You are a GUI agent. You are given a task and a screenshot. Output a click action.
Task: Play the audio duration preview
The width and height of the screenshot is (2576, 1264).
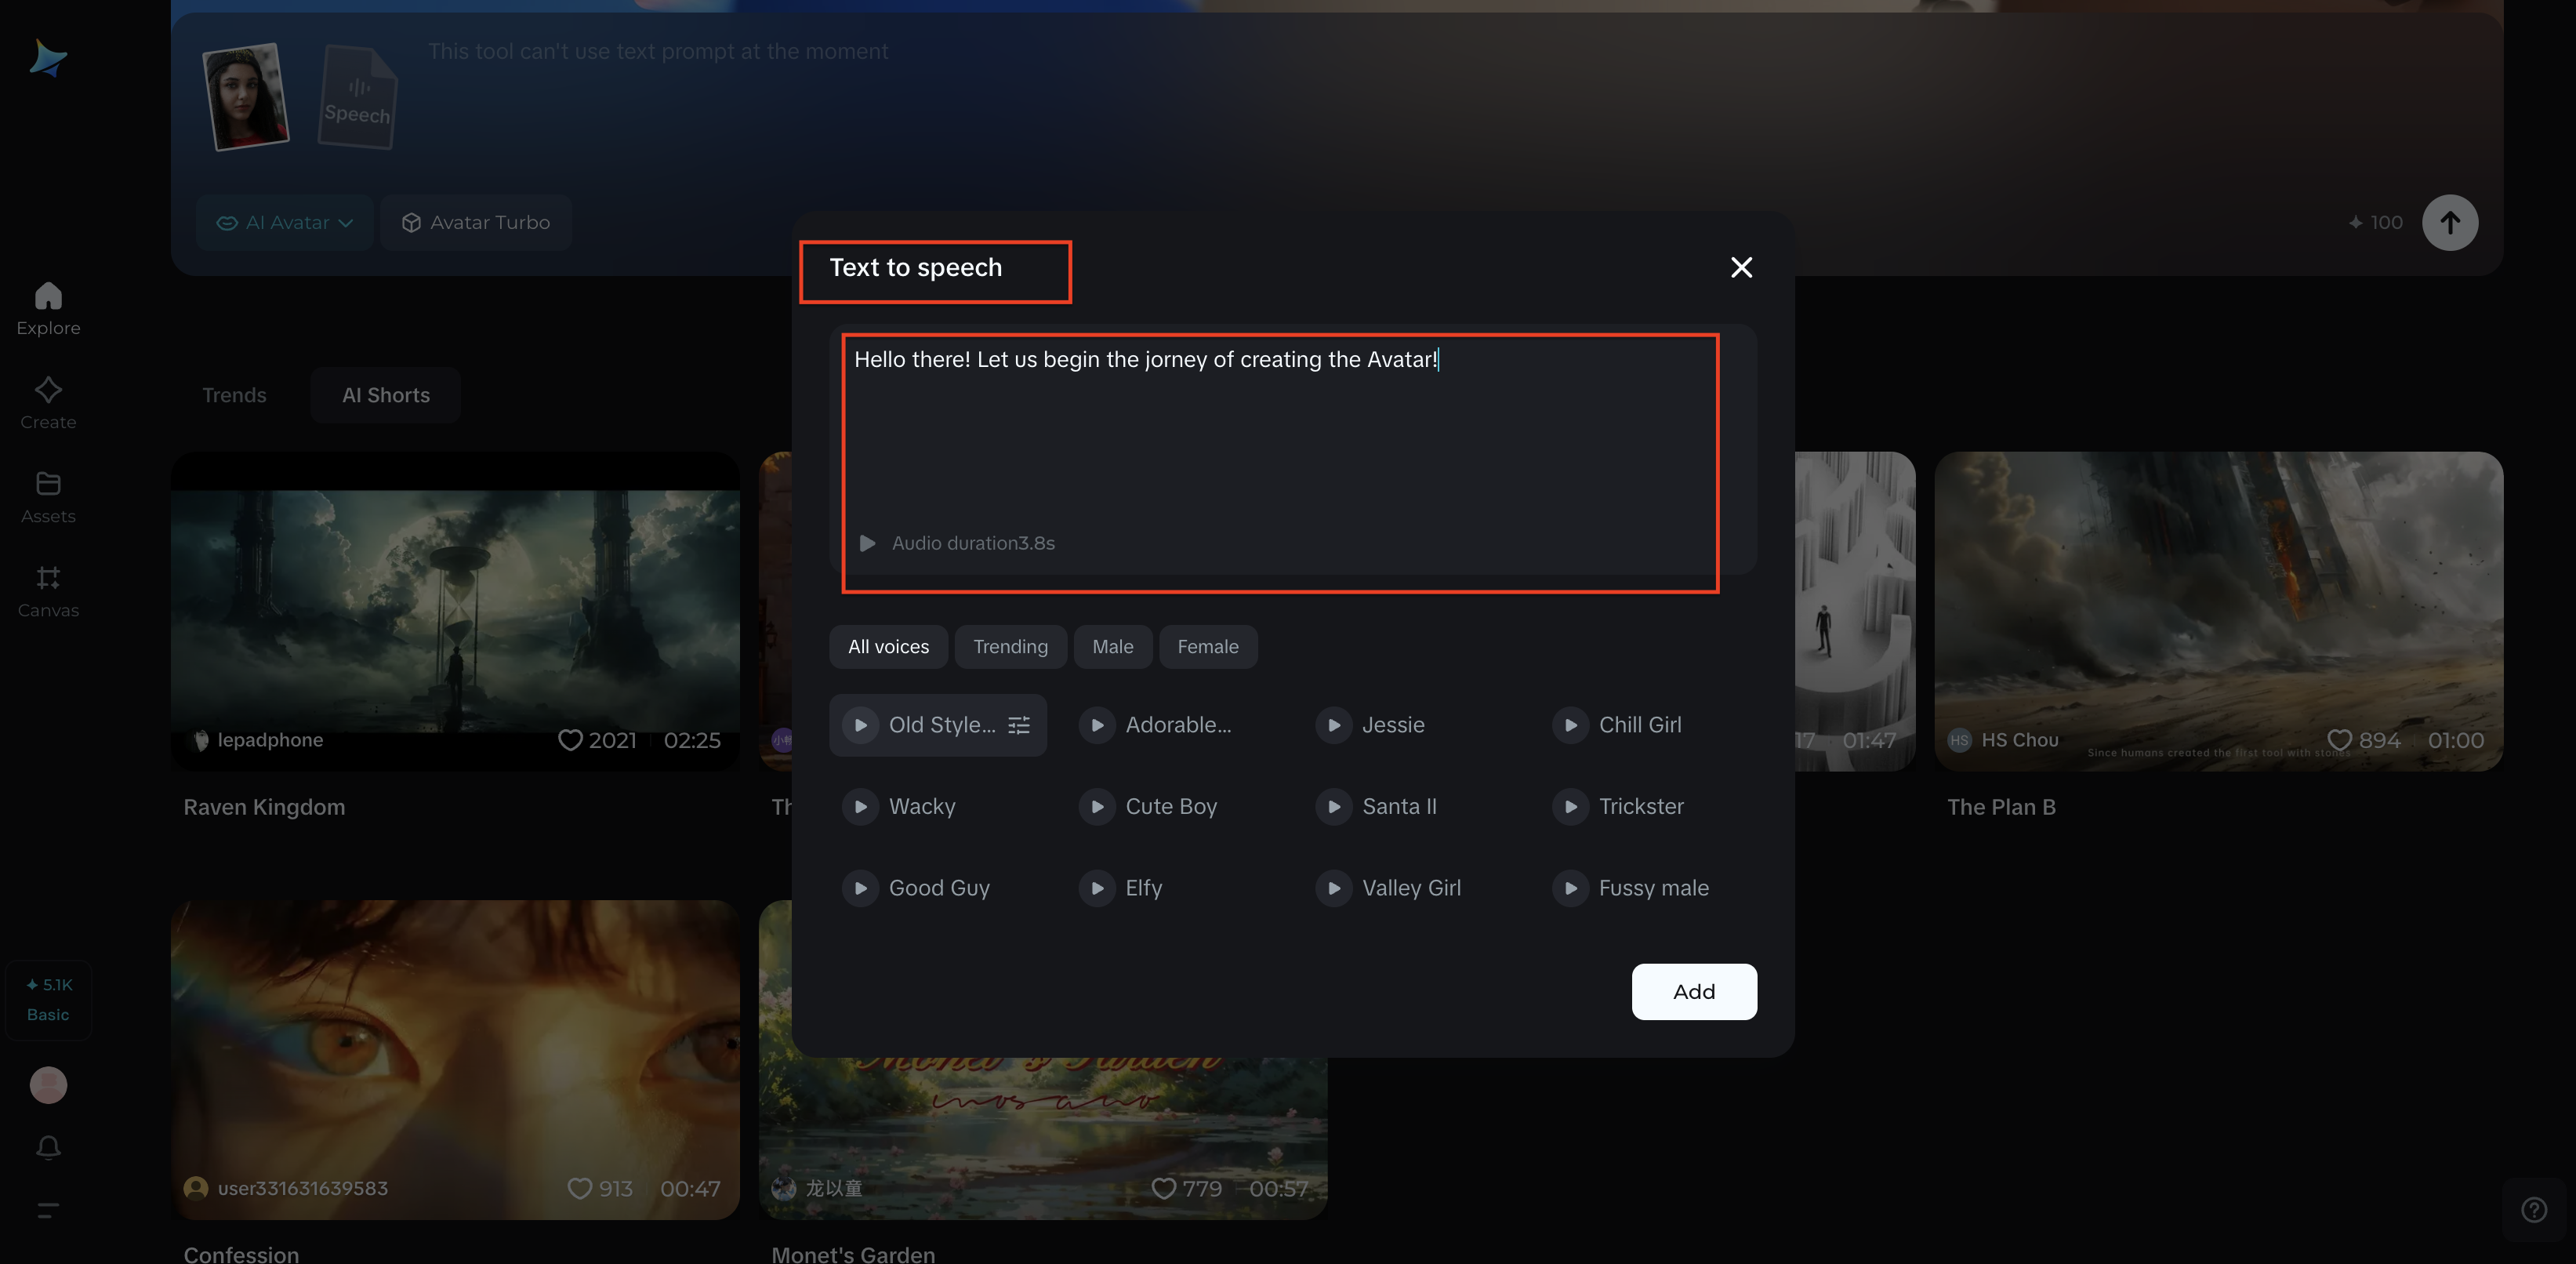point(867,543)
